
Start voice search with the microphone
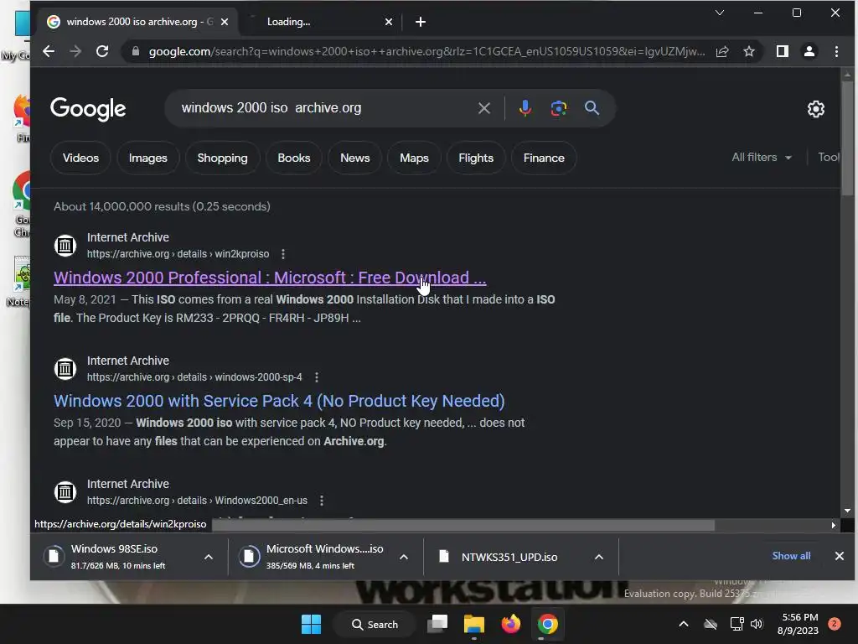(x=525, y=108)
